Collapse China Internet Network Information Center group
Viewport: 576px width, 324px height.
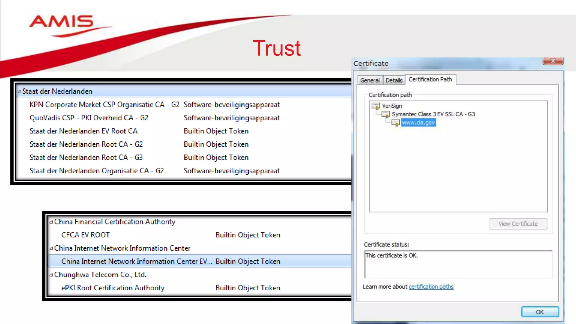(51, 249)
